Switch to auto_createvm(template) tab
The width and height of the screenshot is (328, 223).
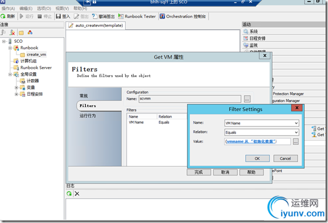96,25
